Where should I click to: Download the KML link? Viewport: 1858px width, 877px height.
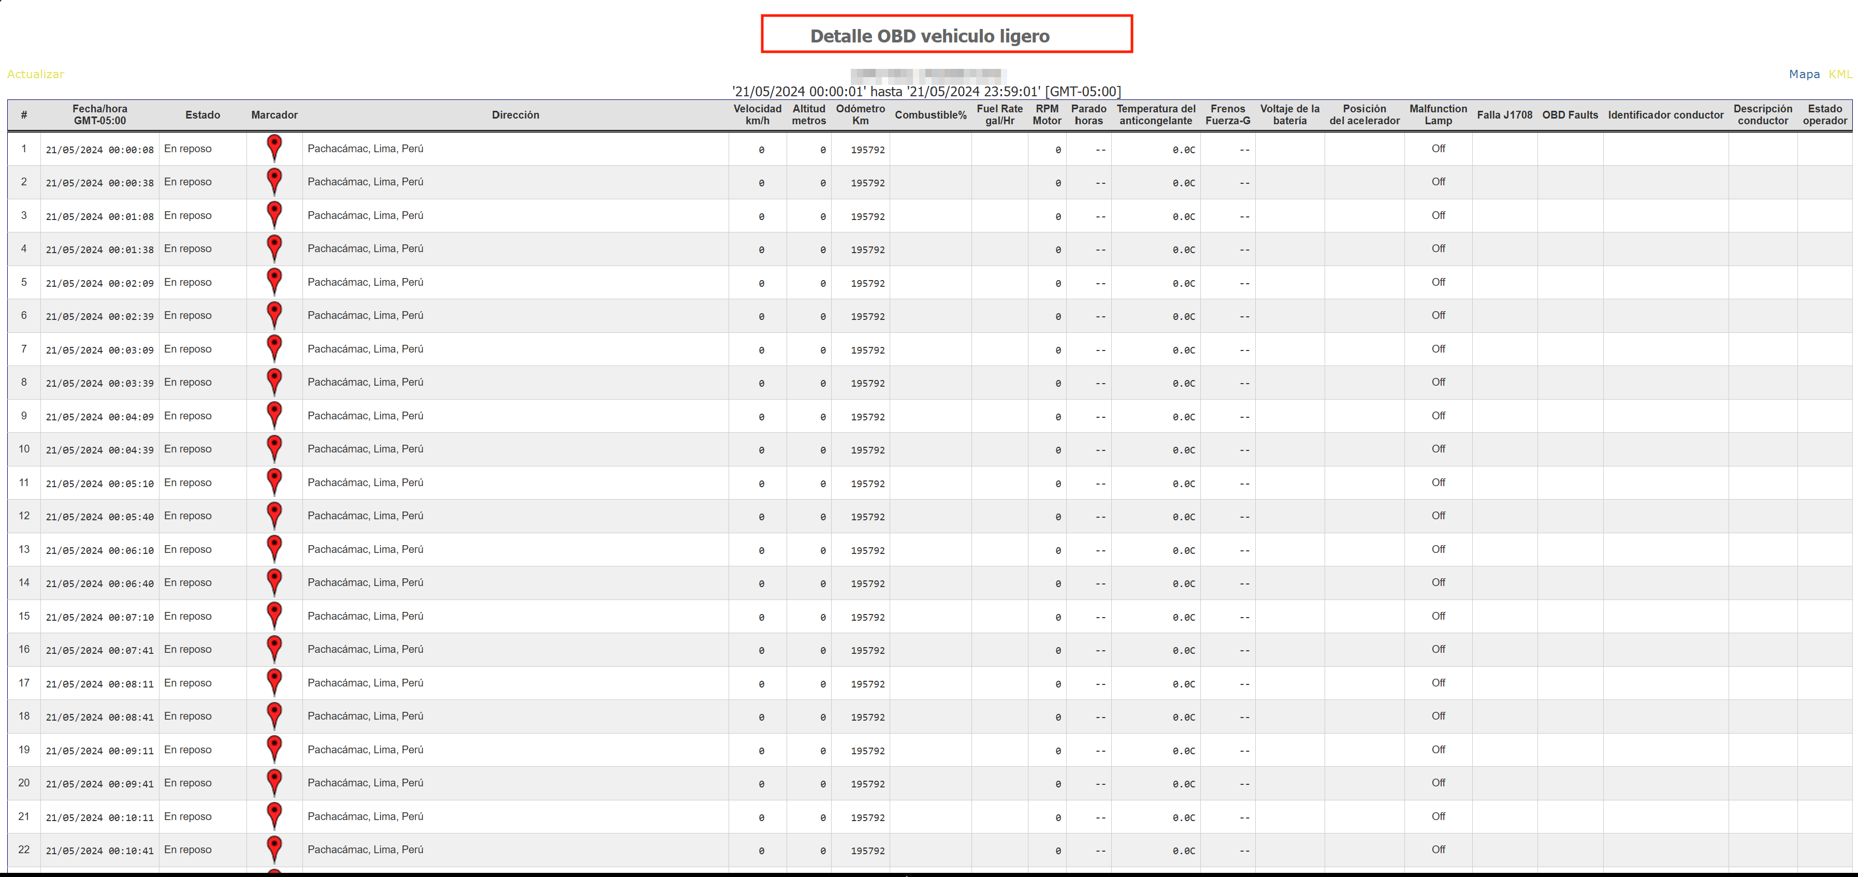[x=1840, y=74]
